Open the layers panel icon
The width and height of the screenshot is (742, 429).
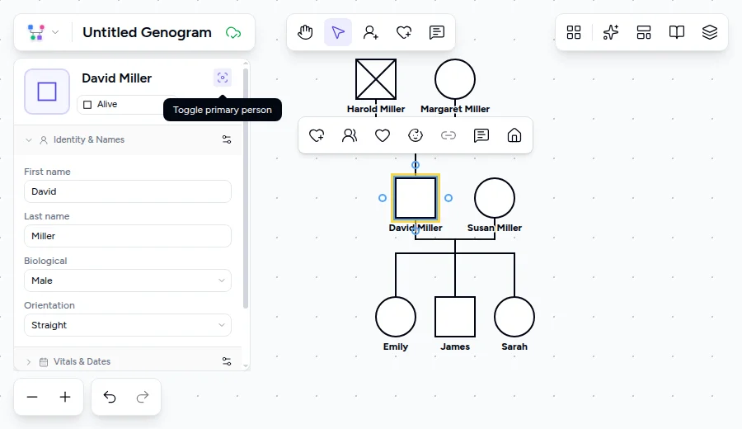[709, 32]
